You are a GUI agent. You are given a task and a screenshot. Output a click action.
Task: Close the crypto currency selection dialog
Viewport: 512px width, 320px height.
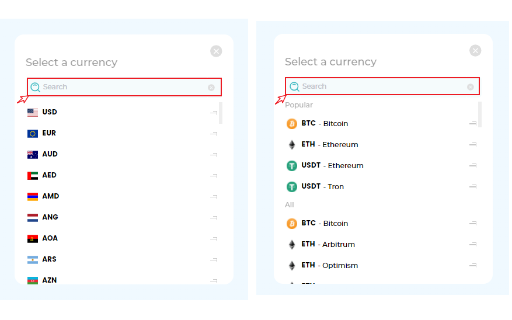click(475, 51)
